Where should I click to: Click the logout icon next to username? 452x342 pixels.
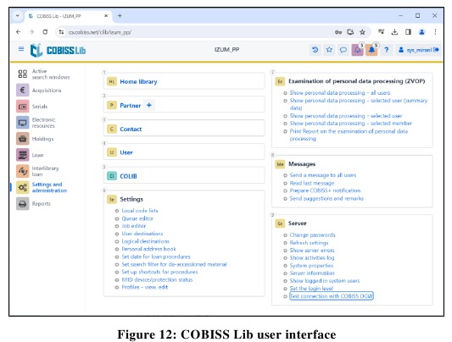436,50
